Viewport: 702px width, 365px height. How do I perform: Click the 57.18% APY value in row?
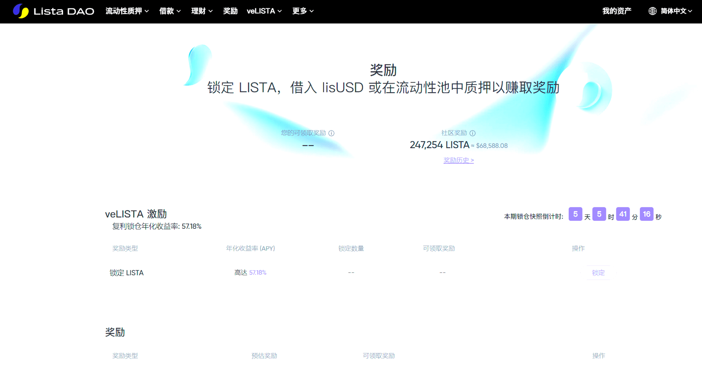click(258, 273)
